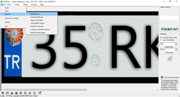Viewport: 180px width, 97px height.
Task: Click the magnifier icon in bottom toolbar
Action: coord(34,93)
